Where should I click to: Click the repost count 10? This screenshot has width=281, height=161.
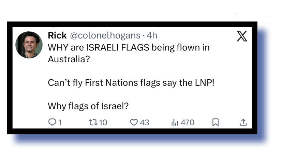point(102,123)
